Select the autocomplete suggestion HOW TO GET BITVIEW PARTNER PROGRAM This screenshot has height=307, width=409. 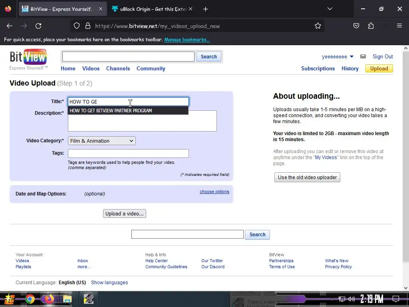tap(128, 110)
